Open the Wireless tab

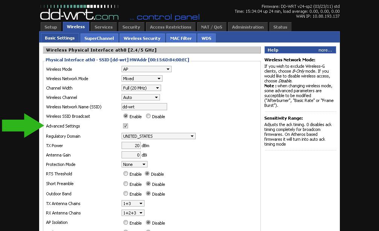tap(76, 27)
